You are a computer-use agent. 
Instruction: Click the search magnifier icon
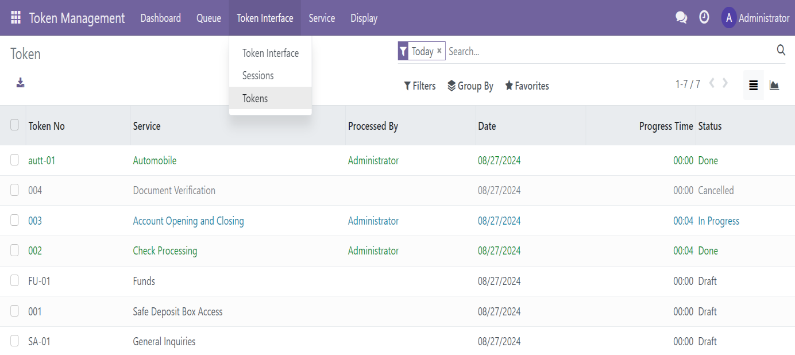click(781, 51)
